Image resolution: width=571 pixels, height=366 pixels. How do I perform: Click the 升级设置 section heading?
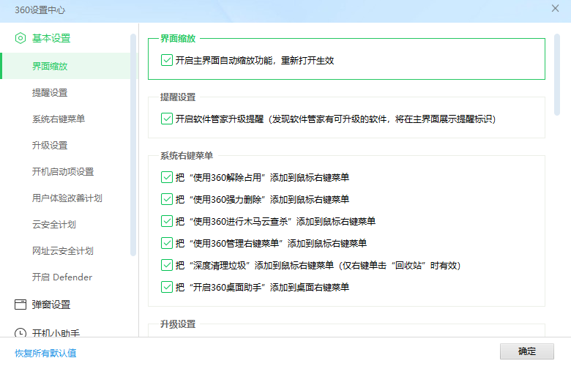[178, 324]
